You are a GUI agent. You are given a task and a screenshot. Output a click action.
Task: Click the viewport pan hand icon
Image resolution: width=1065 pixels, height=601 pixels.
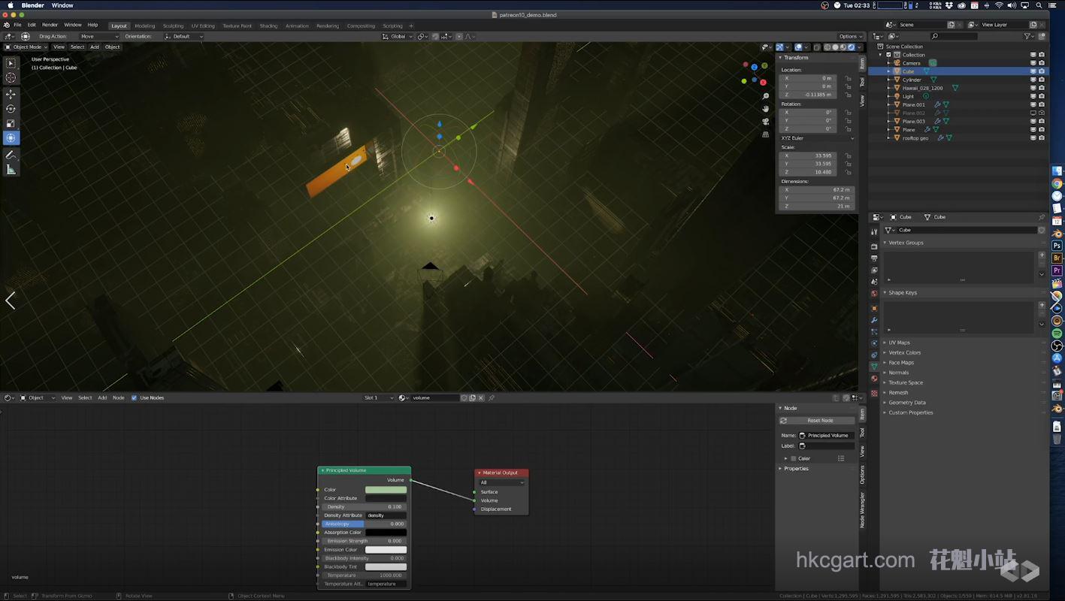tap(766, 109)
